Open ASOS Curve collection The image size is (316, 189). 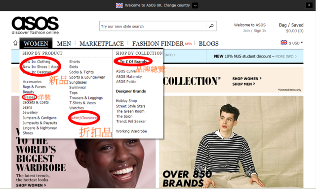(126, 71)
